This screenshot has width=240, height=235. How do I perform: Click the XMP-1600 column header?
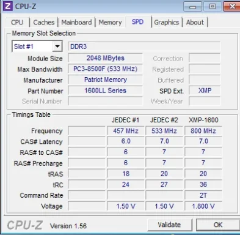coord(203,120)
